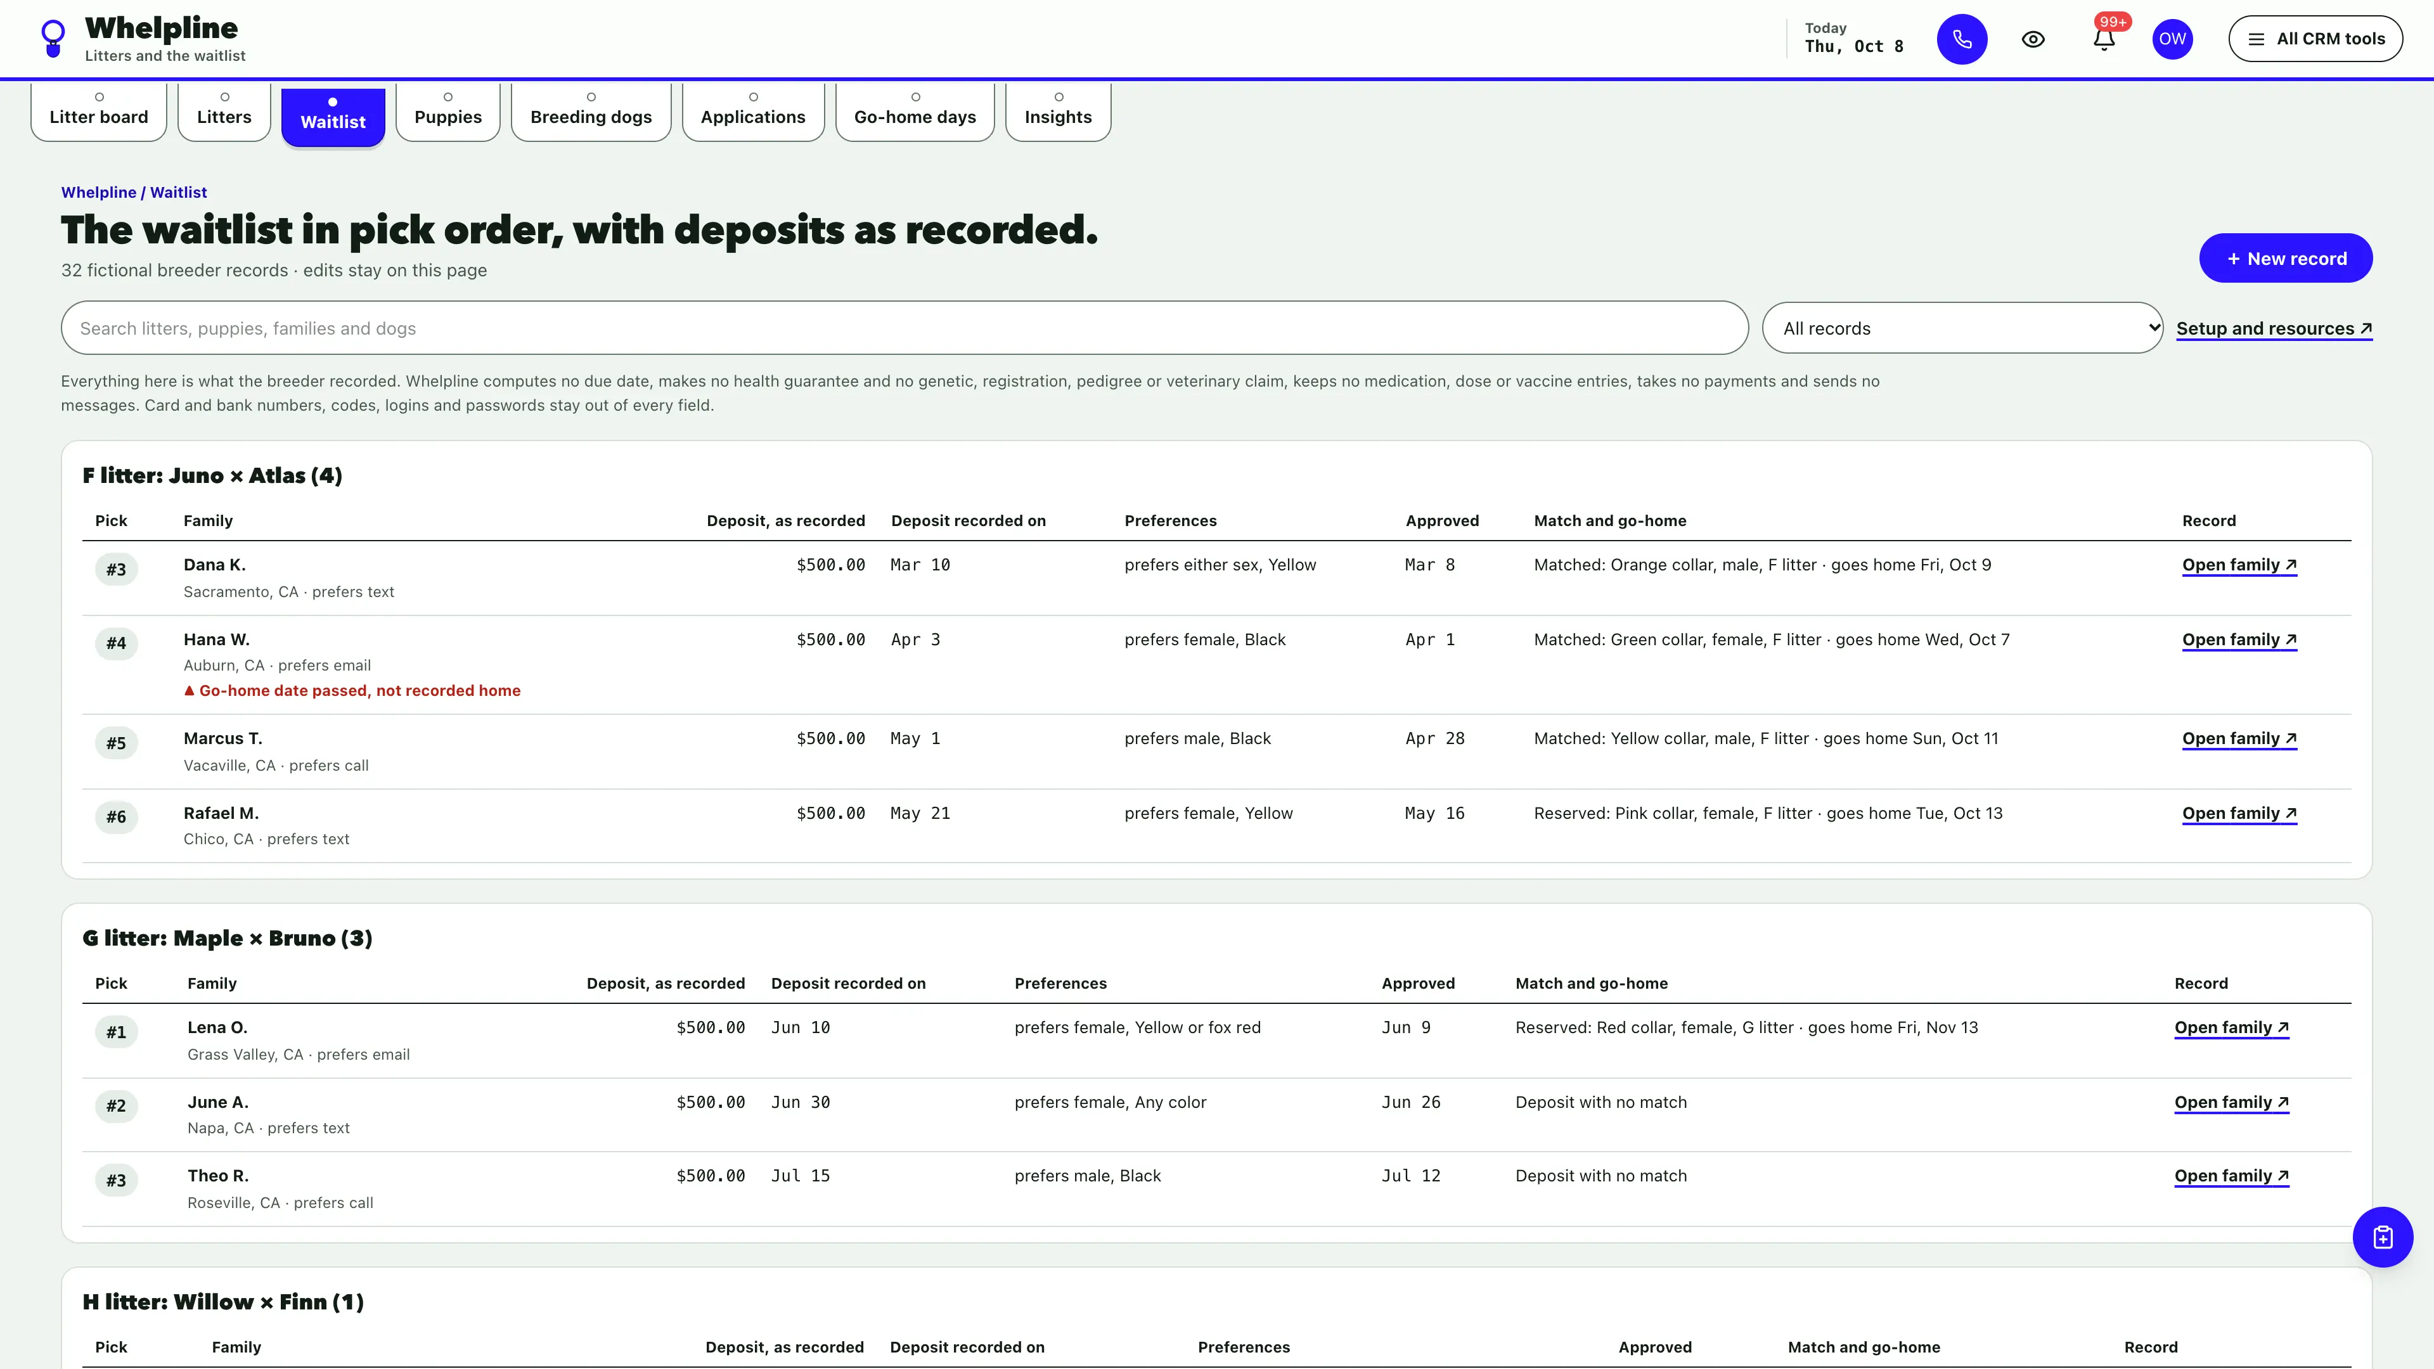This screenshot has height=1369, width=2434.
Task: Click the H litter: Willow × Finn heading
Action: [x=223, y=1302]
